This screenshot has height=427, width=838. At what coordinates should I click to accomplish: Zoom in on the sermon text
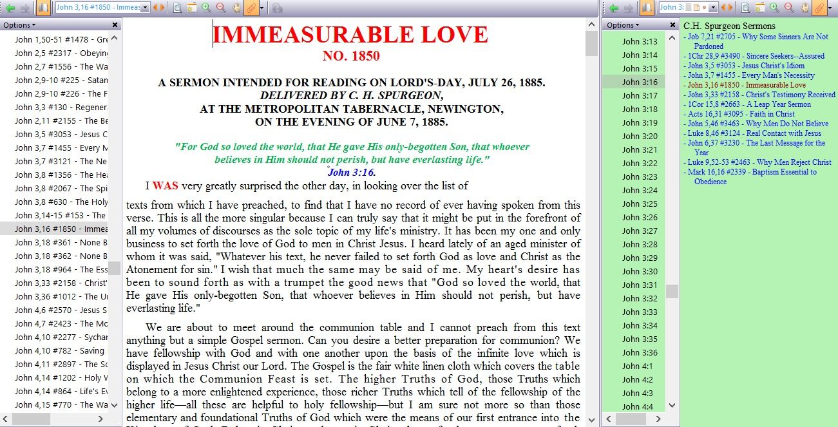pyautogui.click(x=206, y=8)
